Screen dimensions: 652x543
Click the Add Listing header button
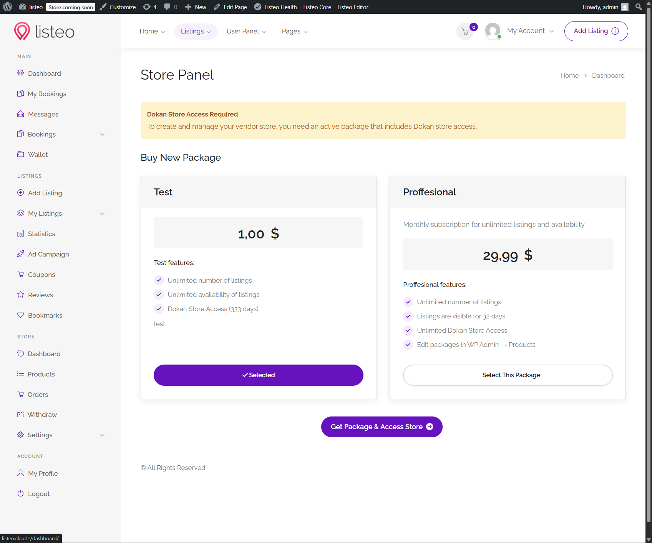coord(596,31)
